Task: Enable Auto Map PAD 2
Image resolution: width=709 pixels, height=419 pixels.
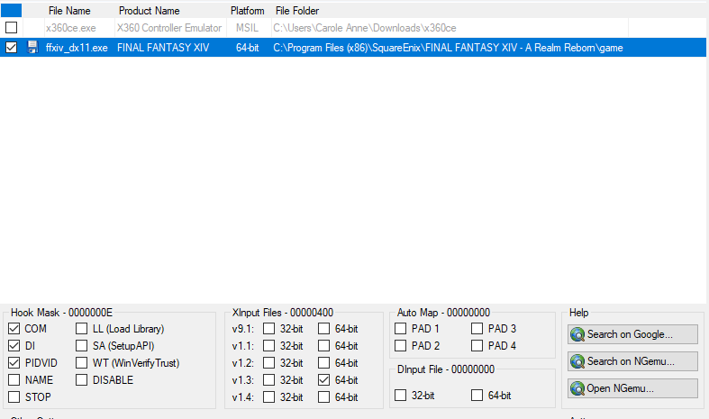Action: pyautogui.click(x=401, y=346)
